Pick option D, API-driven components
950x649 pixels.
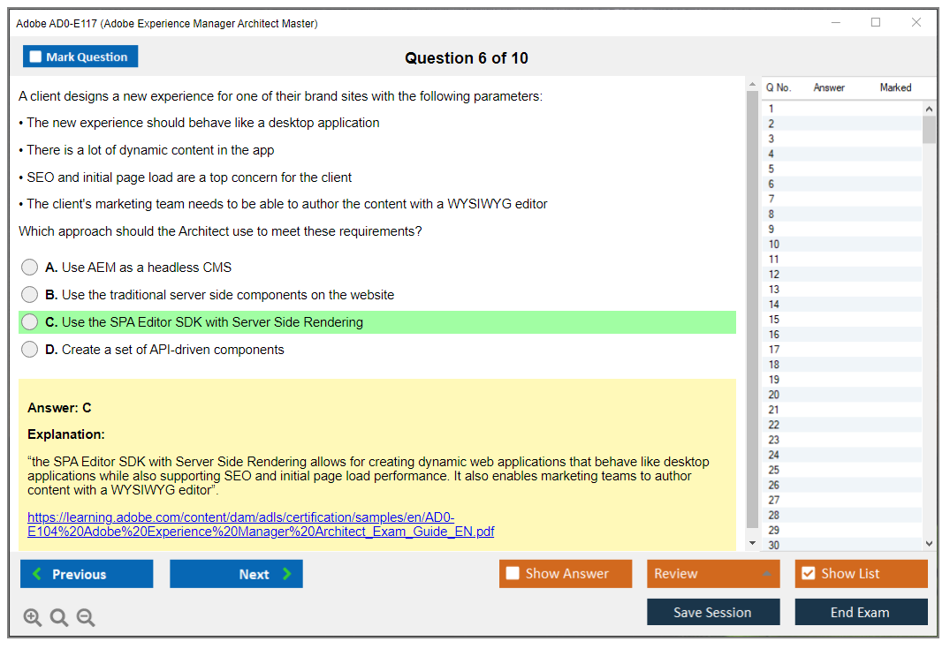pos(30,350)
